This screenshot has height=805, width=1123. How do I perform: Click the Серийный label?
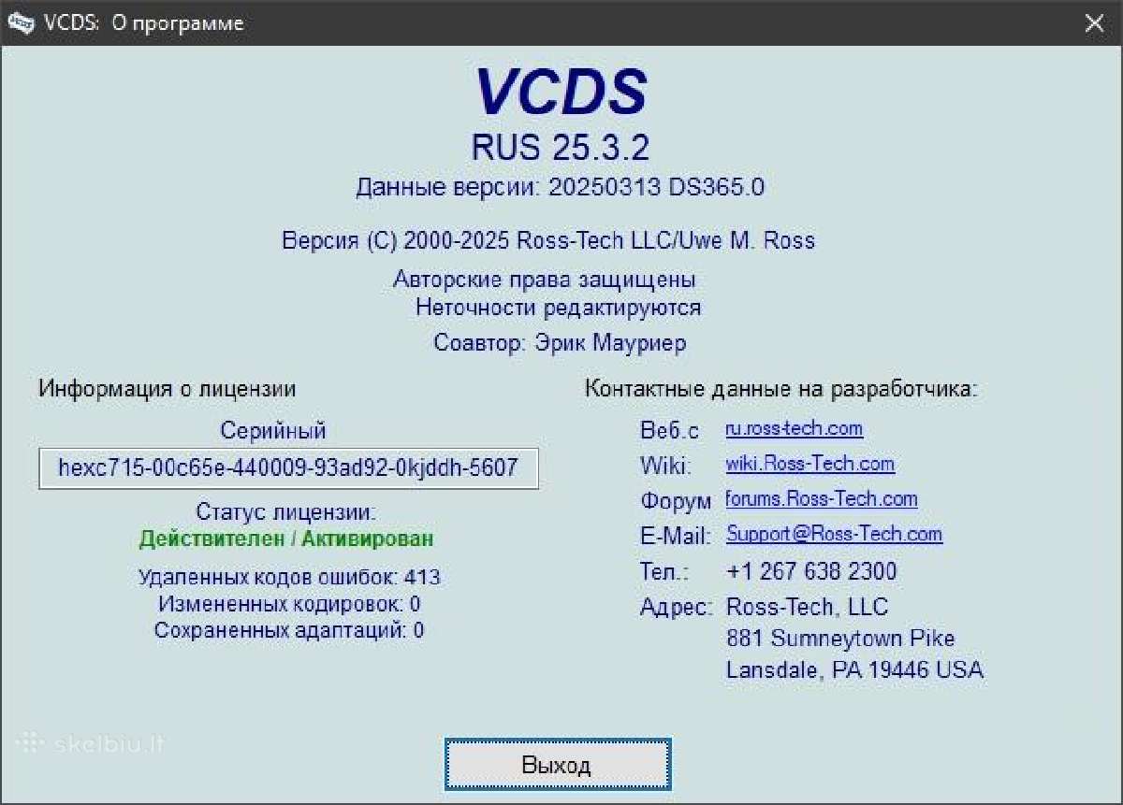273,431
